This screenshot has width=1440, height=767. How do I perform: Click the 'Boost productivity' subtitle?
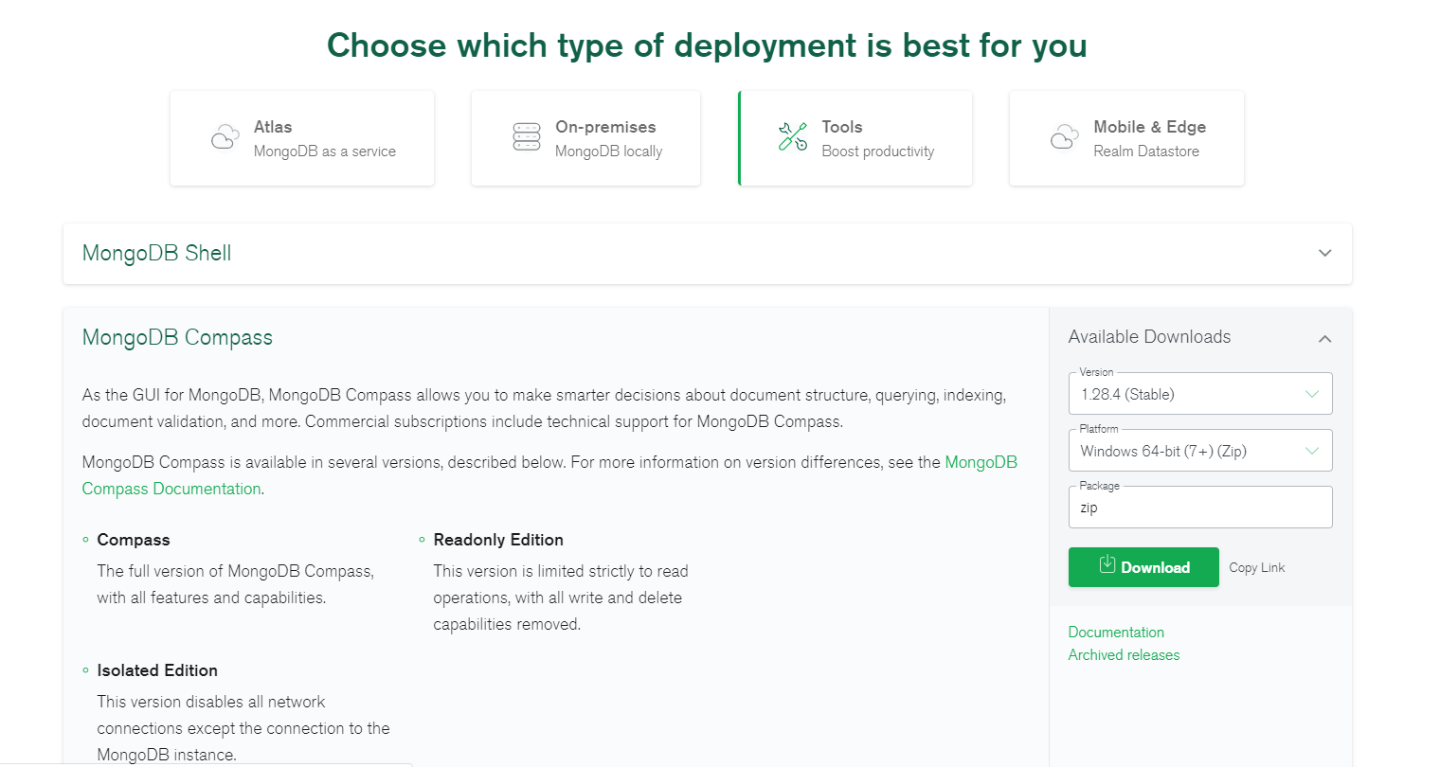877,152
